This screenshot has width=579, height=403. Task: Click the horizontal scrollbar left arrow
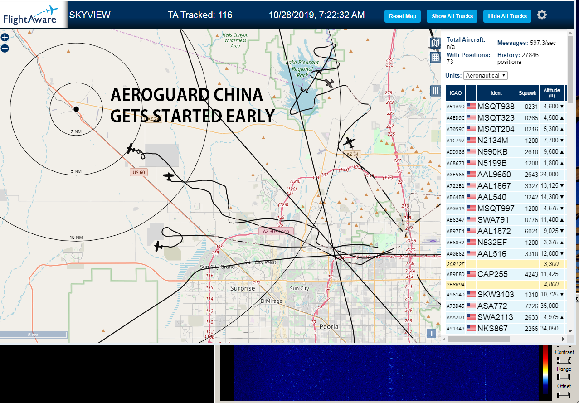[x=445, y=339]
